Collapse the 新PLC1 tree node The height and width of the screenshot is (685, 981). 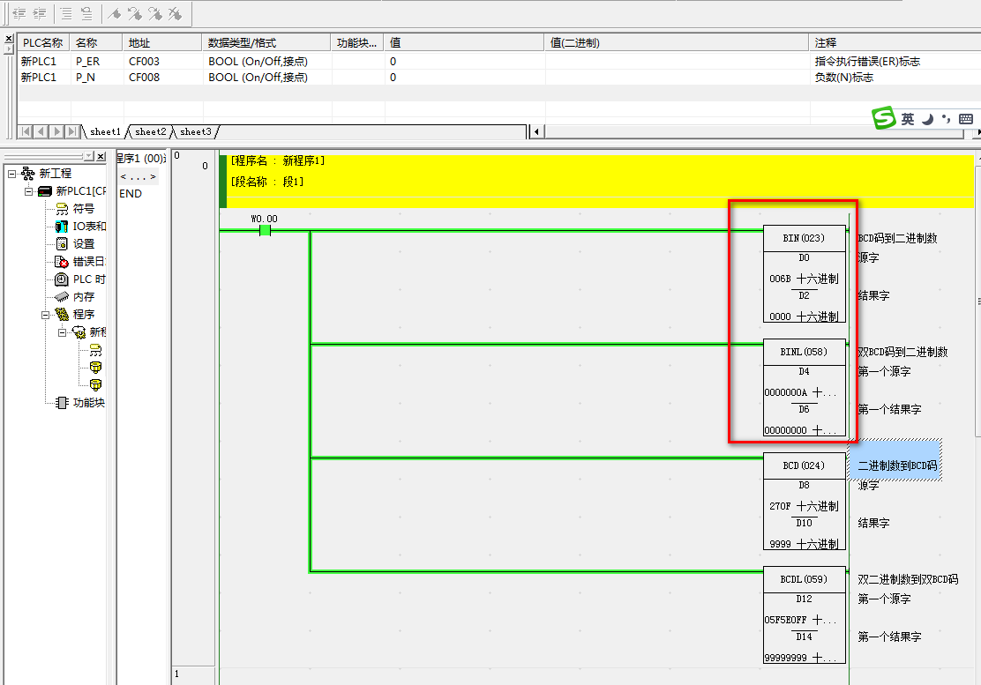click(28, 191)
